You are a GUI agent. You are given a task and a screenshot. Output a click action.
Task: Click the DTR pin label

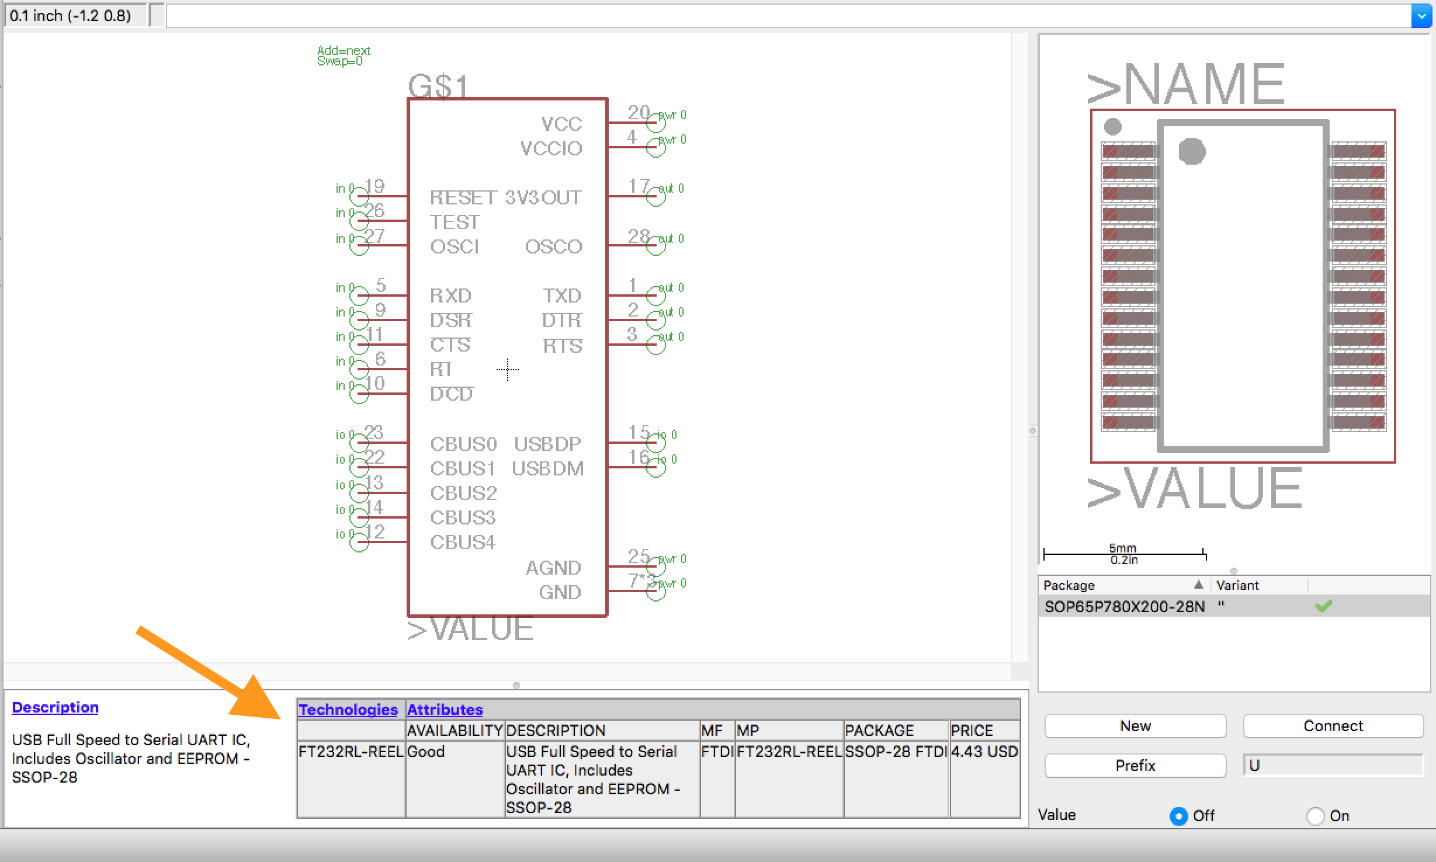pyautogui.click(x=561, y=320)
